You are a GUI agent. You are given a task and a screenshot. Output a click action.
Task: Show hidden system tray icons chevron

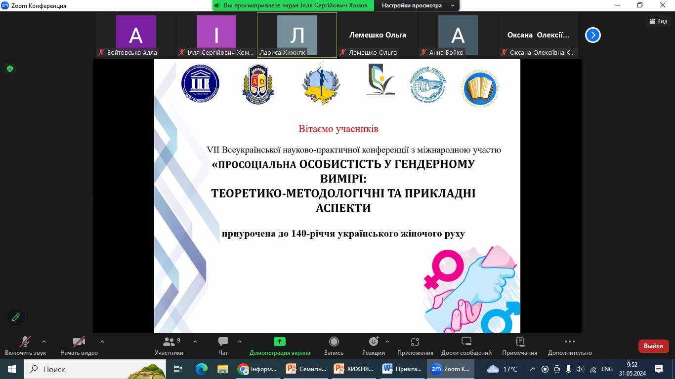click(x=533, y=369)
